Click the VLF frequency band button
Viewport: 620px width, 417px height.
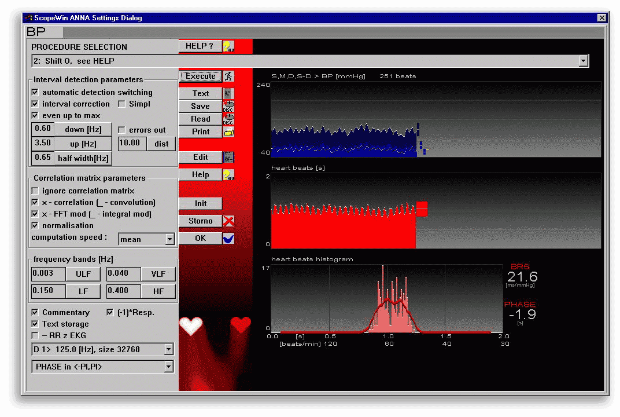tap(158, 274)
